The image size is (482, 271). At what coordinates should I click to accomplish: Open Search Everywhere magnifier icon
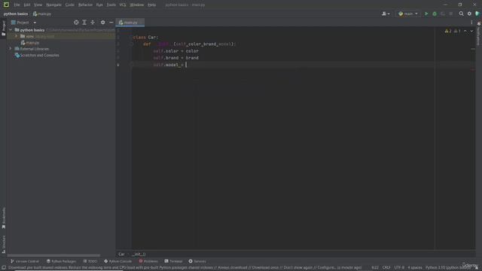pos(461,14)
